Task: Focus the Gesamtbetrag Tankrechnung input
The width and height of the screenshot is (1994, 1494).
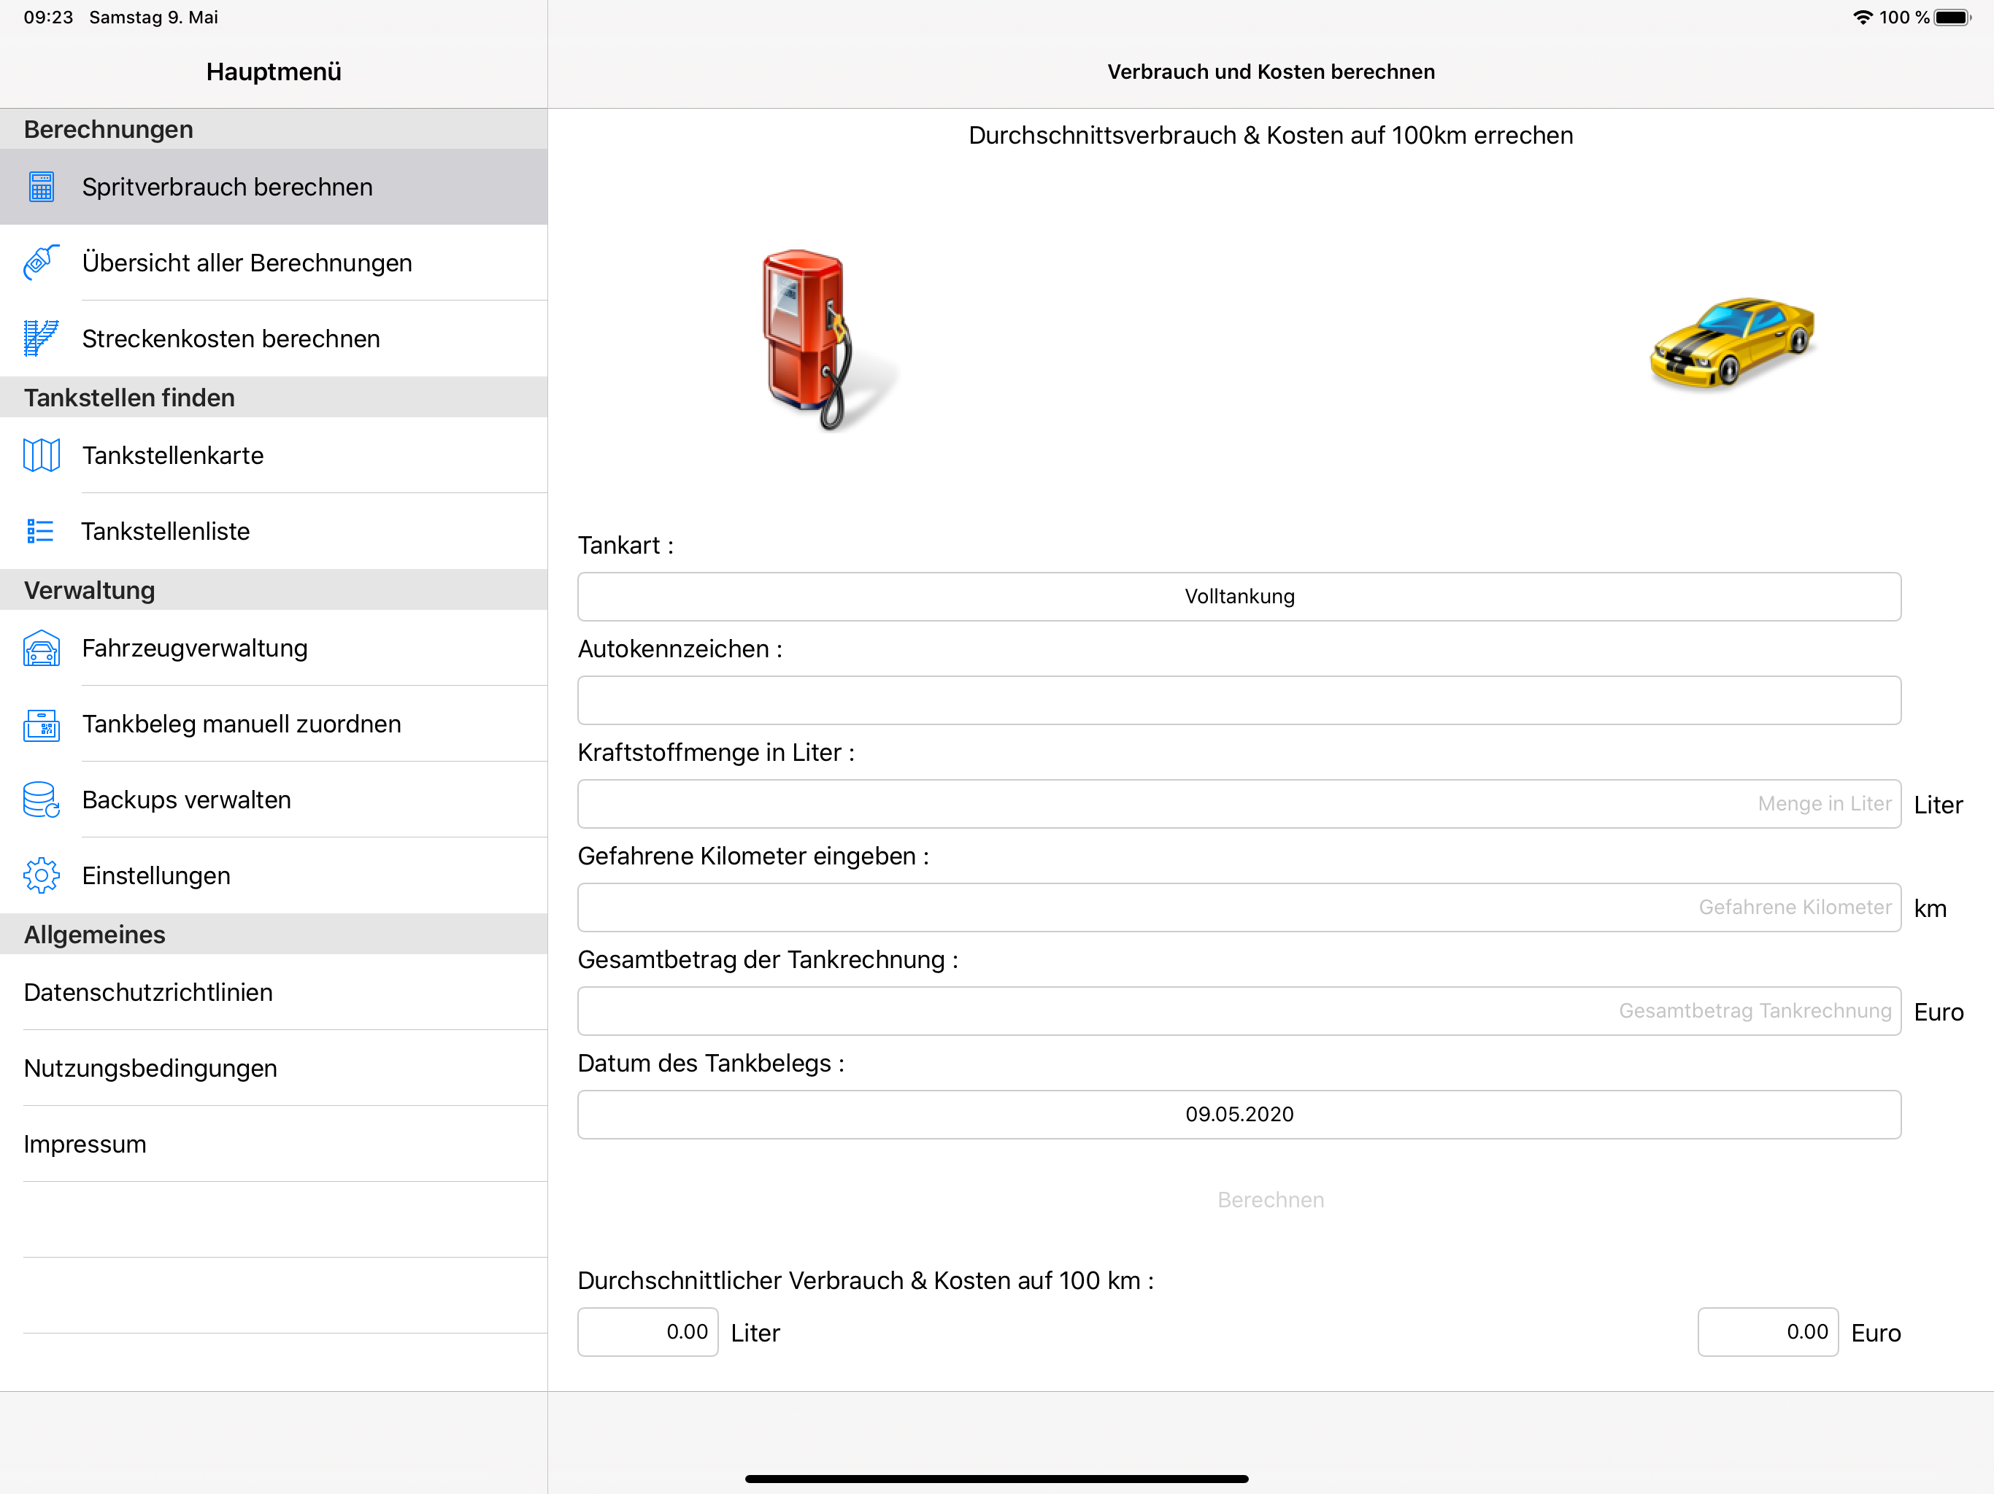Action: pos(1239,1011)
